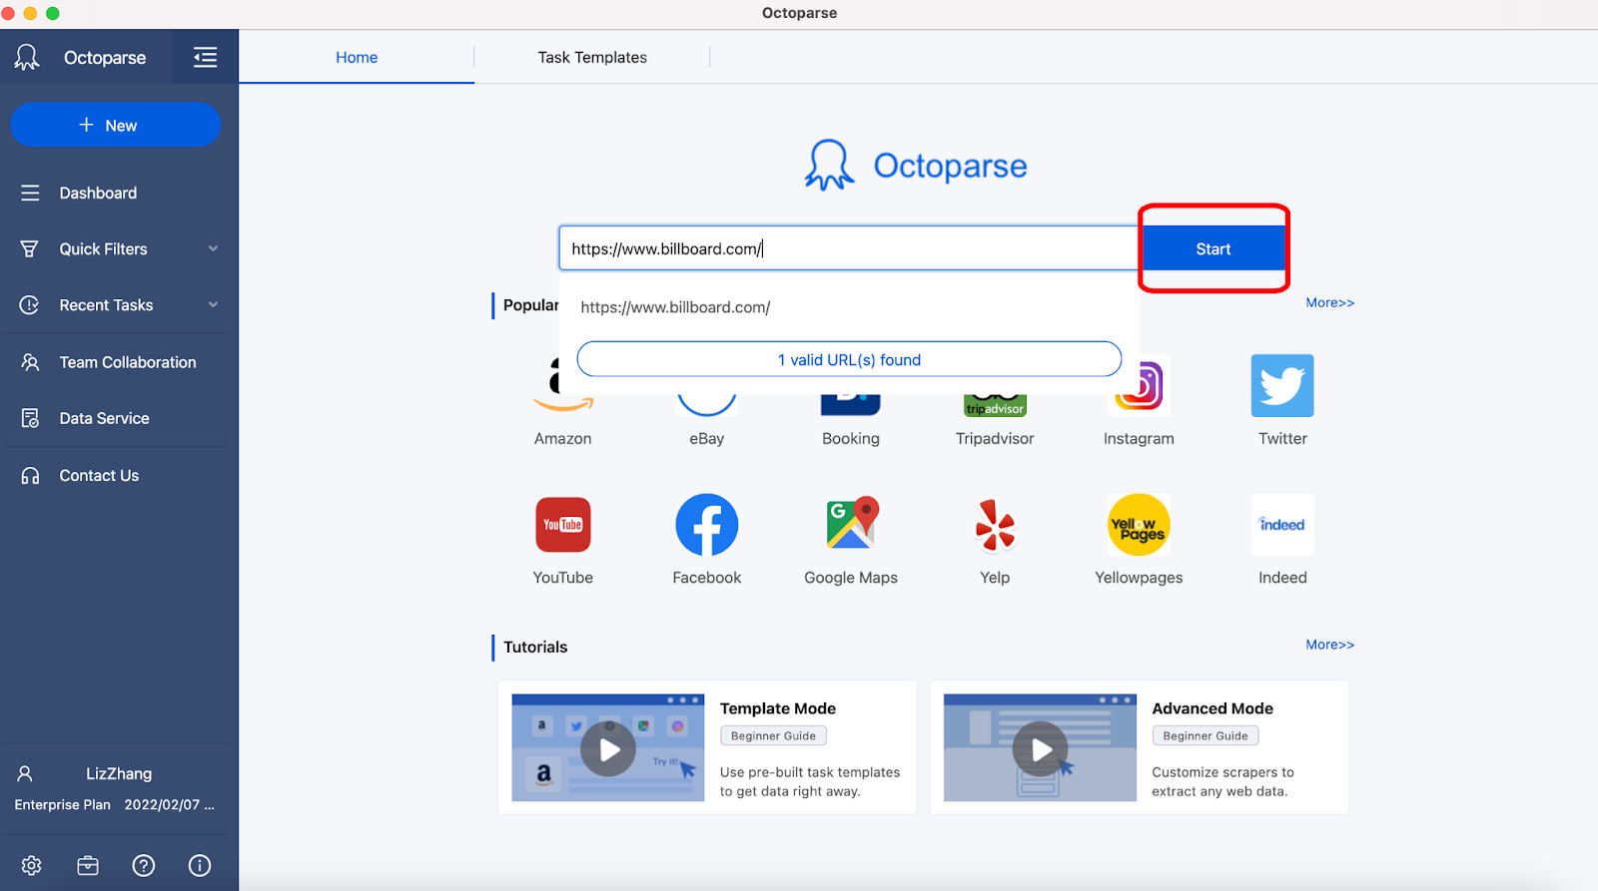Click the Contact Us headset icon
1598x891 pixels.
[30, 476]
